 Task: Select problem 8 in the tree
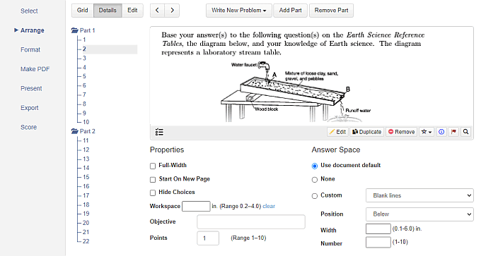click(x=84, y=104)
